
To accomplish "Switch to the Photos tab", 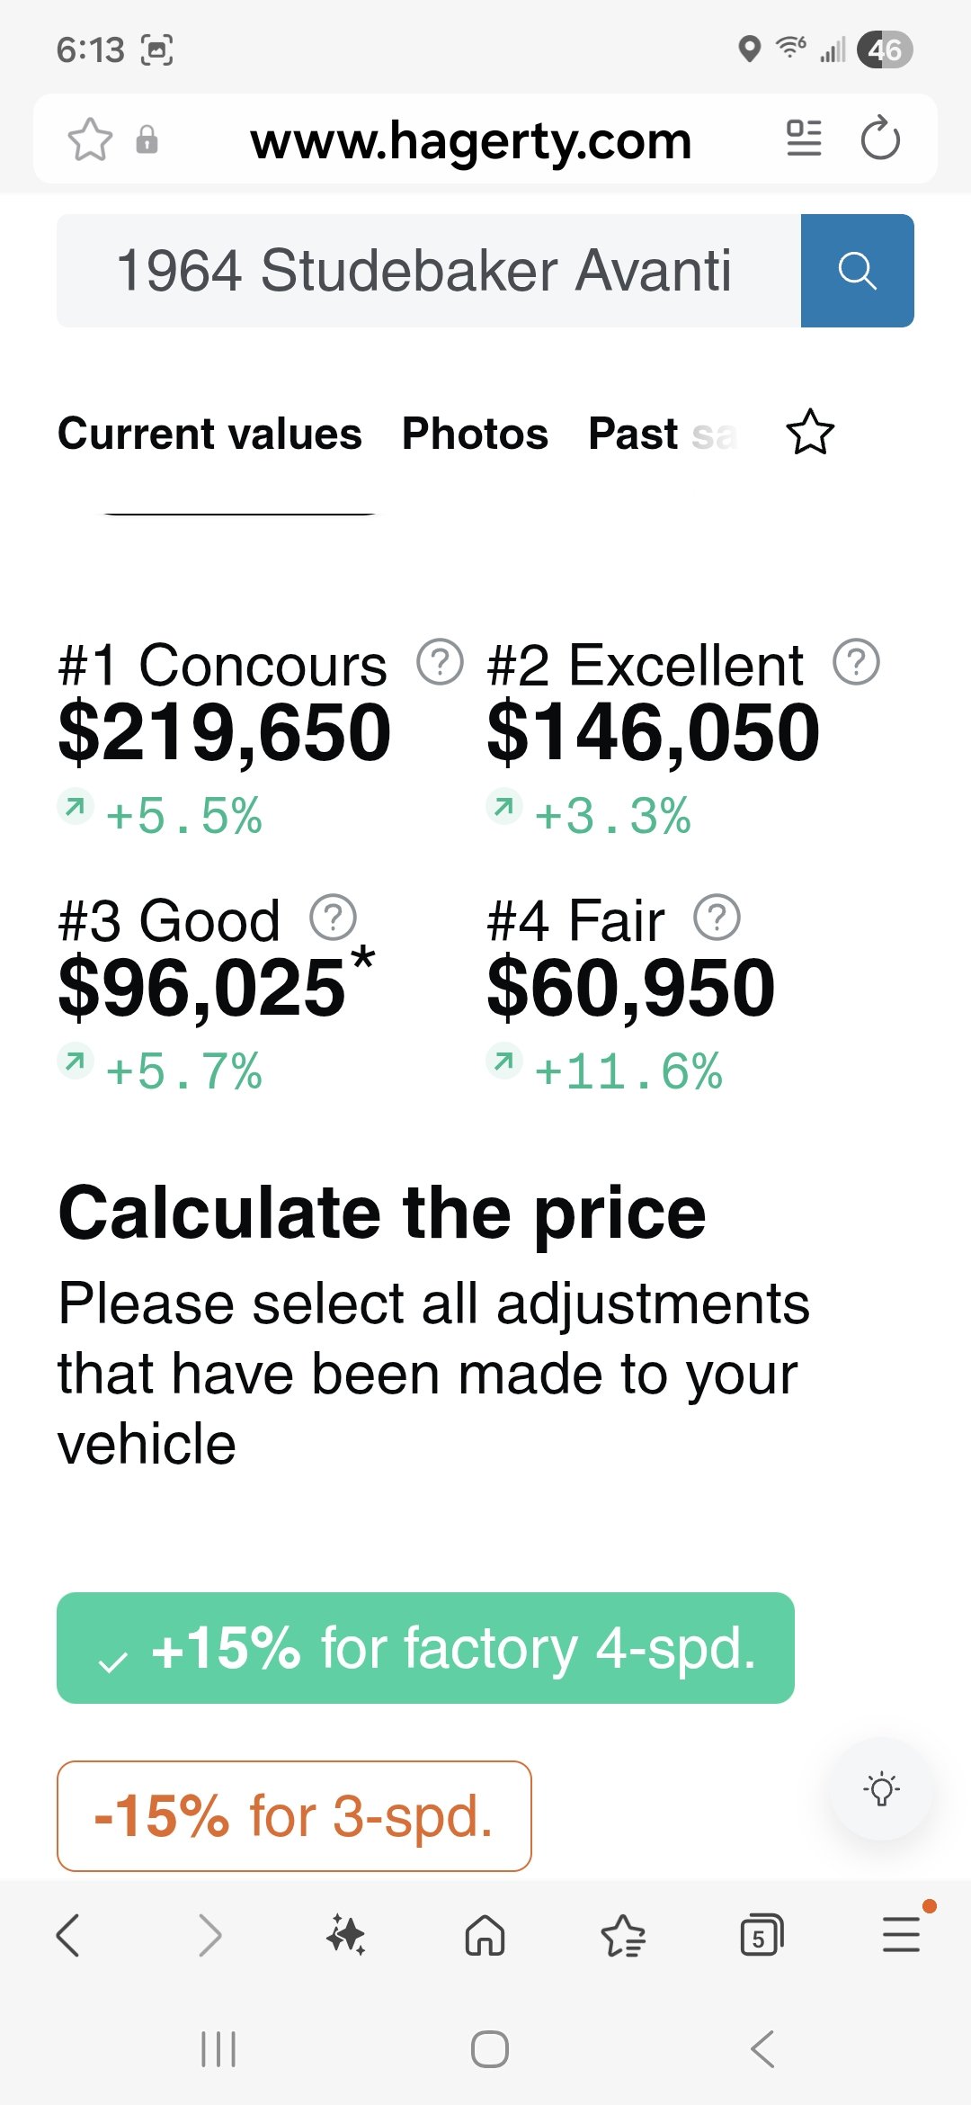I will [x=475, y=434].
